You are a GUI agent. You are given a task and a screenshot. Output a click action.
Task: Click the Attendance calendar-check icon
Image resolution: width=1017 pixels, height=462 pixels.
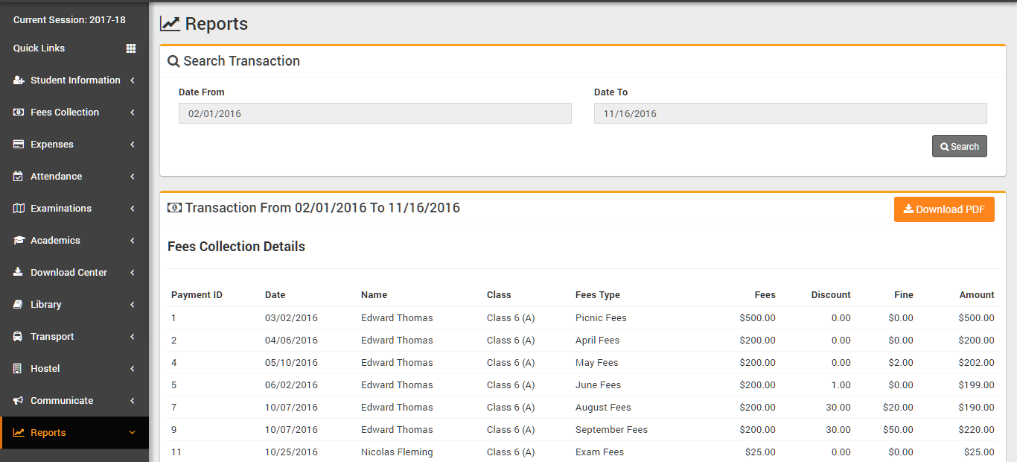pyautogui.click(x=19, y=177)
